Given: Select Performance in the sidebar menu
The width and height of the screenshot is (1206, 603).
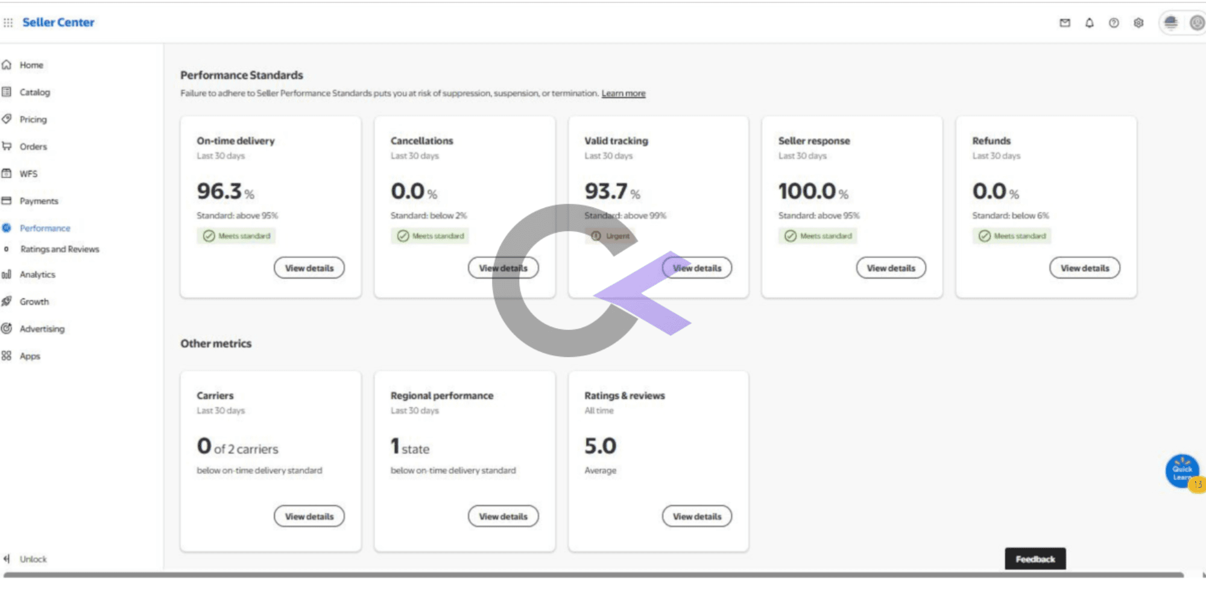Looking at the screenshot, I should (45, 228).
